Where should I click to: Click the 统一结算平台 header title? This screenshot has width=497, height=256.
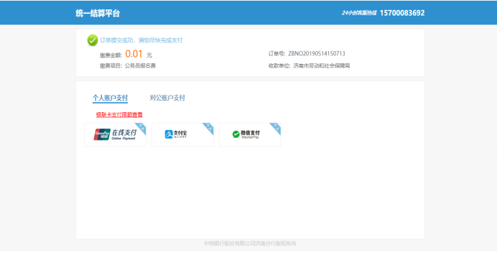coord(98,13)
